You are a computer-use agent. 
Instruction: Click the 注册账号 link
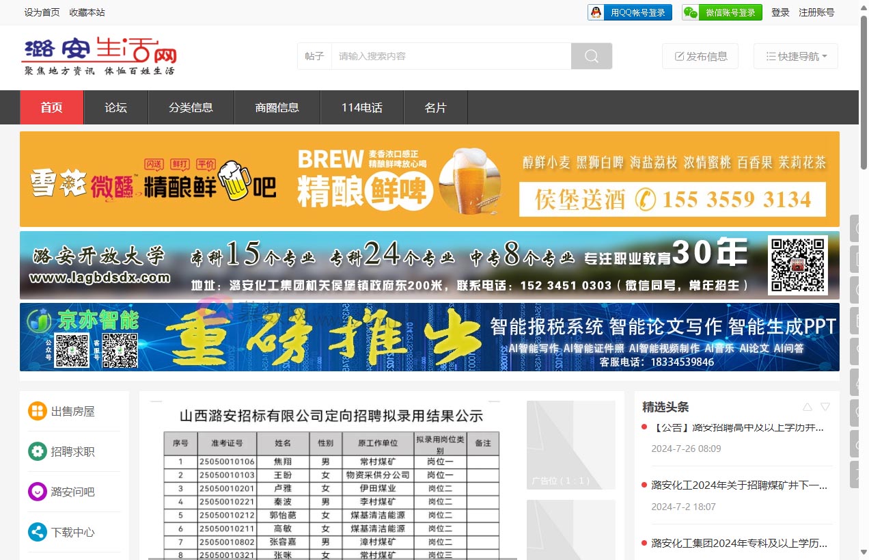[816, 12]
